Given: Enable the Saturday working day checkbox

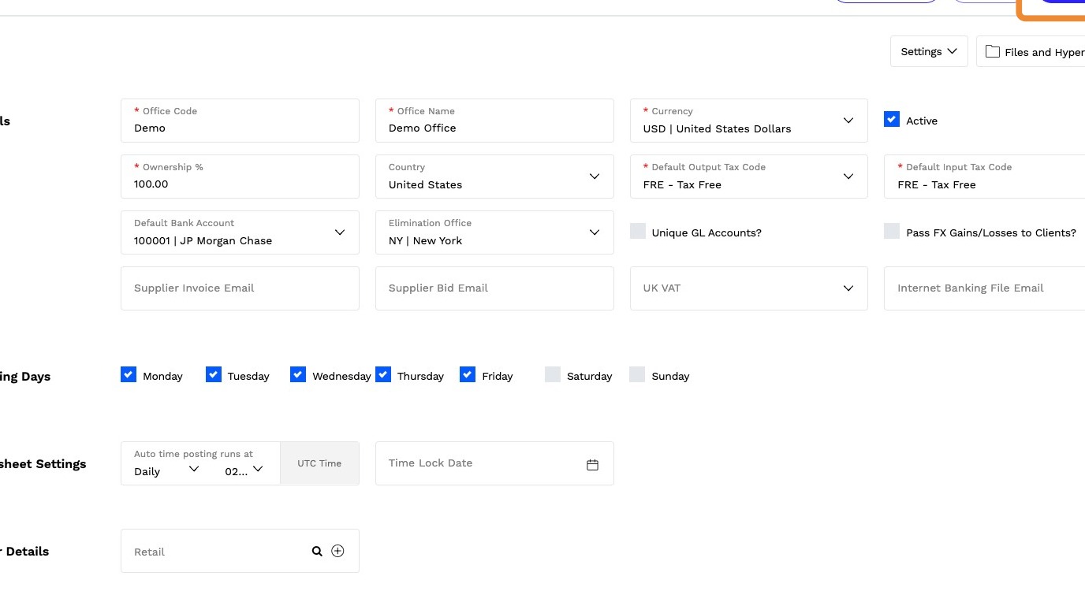Looking at the screenshot, I should (x=553, y=375).
